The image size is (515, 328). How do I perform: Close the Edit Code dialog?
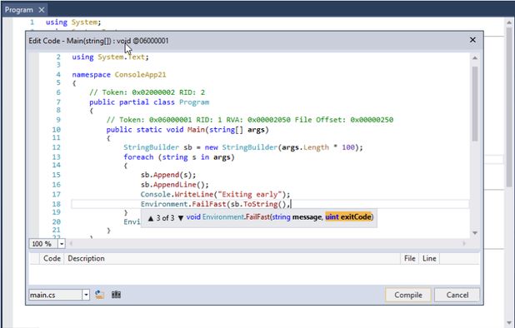472,40
